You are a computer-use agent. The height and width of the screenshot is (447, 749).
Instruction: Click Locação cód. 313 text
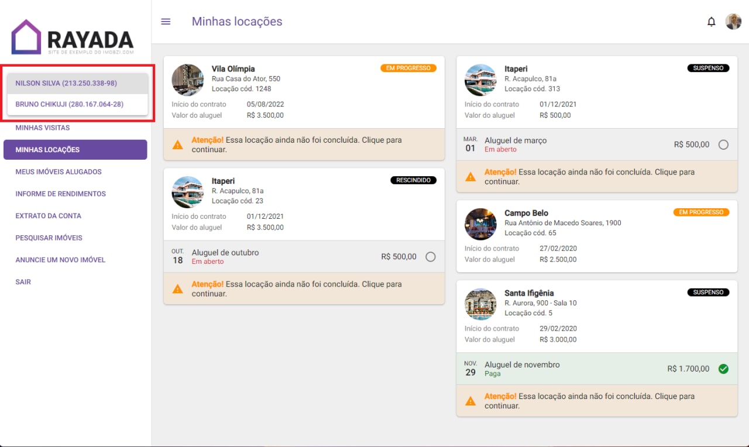click(x=532, y=89)
